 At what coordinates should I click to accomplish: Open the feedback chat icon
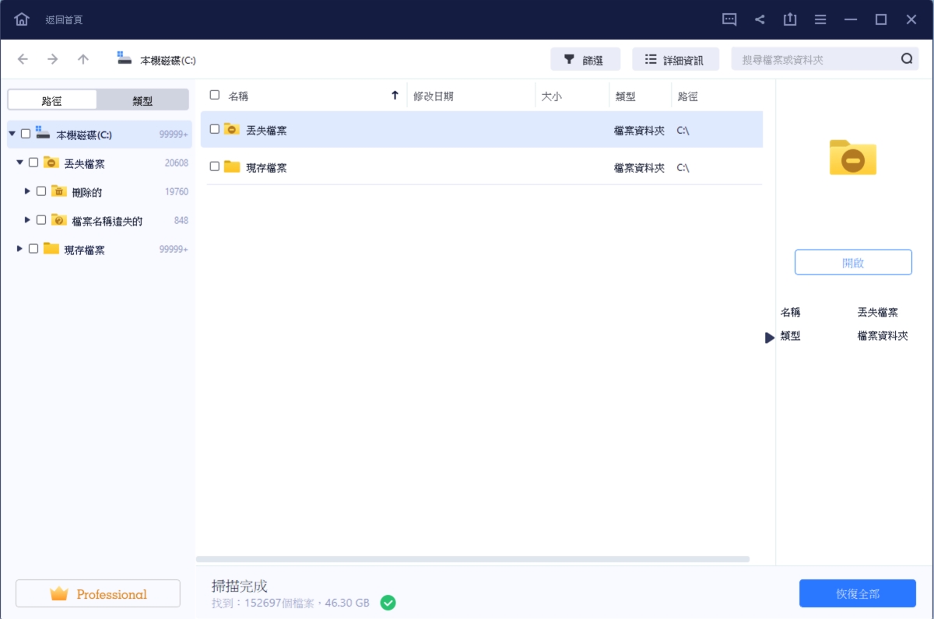pos(729,19)
